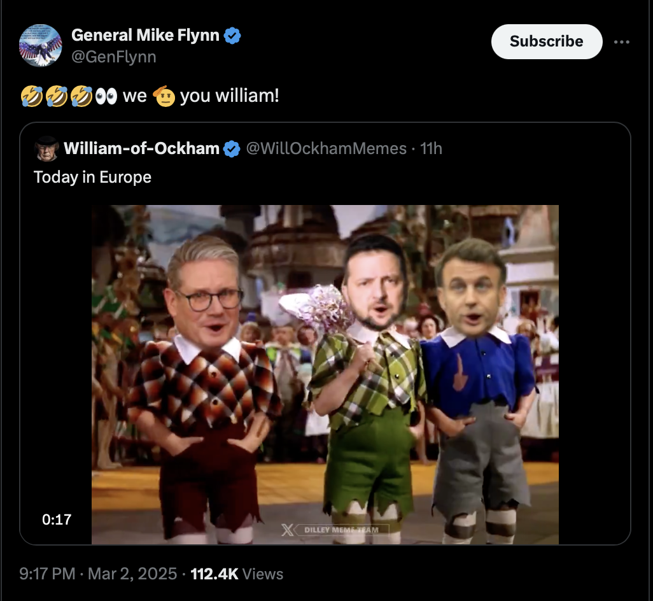Screen dimensions: 653x601
Task: Click the "DILLEY MEME TEAM" watermark text
Action: click(341, 530)
